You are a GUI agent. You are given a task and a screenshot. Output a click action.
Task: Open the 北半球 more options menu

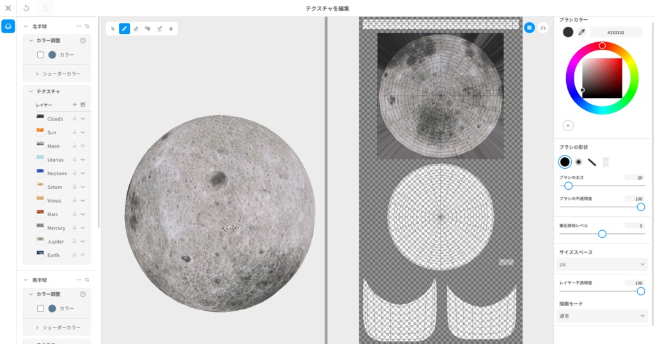(79, 26)
